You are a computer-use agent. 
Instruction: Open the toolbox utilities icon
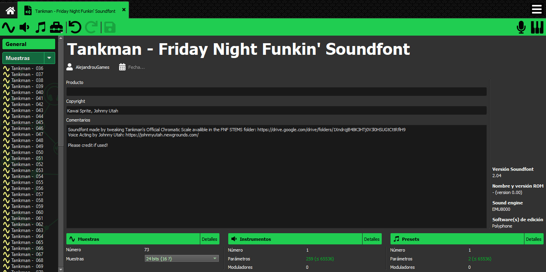pos(56,27)
